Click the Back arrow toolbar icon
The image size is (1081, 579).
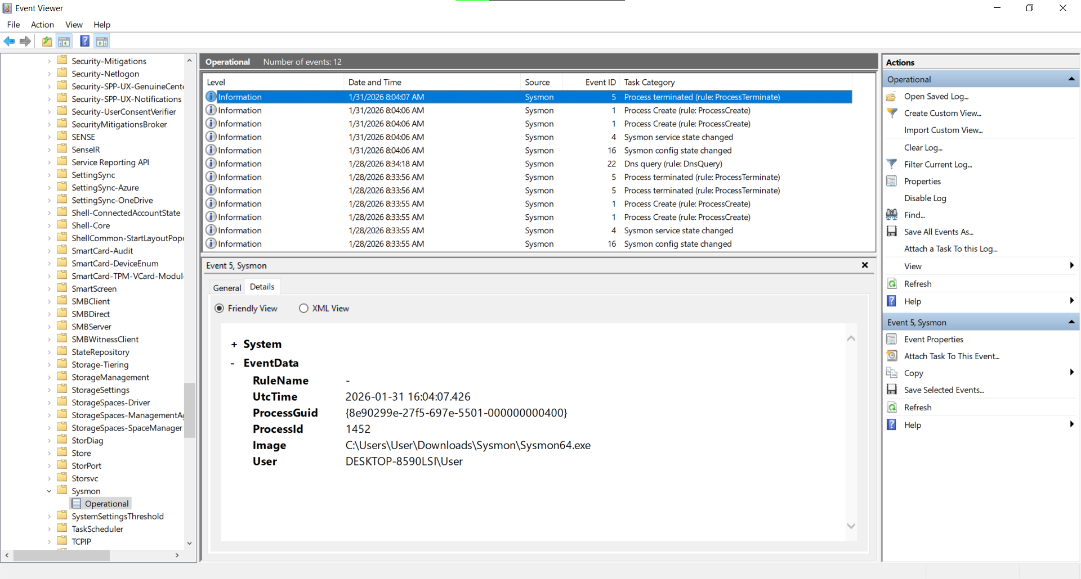9,41
